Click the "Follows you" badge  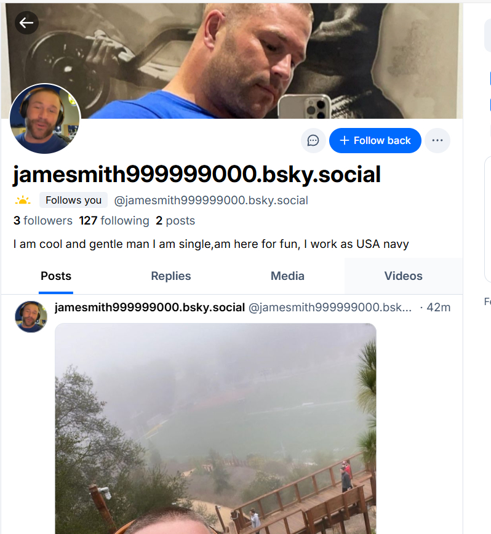73,200
